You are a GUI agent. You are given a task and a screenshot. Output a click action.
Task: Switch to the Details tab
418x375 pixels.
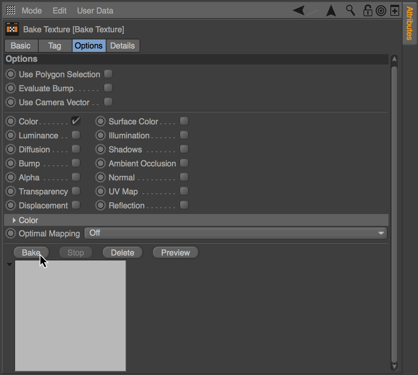[123, 46]
